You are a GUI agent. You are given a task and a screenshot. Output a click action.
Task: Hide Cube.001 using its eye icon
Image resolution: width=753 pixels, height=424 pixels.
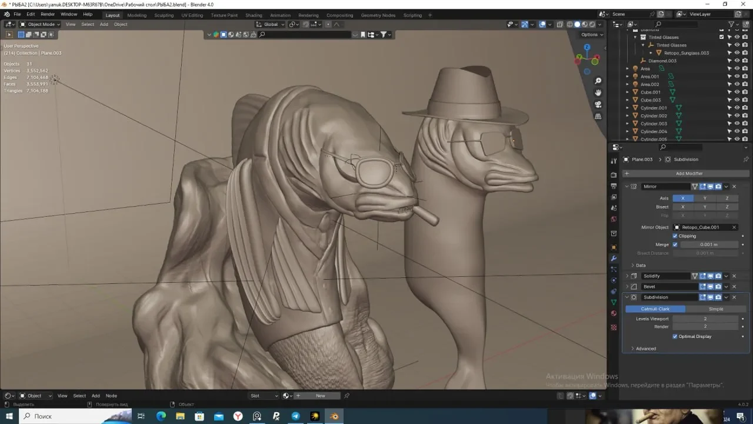coord(737,92)
